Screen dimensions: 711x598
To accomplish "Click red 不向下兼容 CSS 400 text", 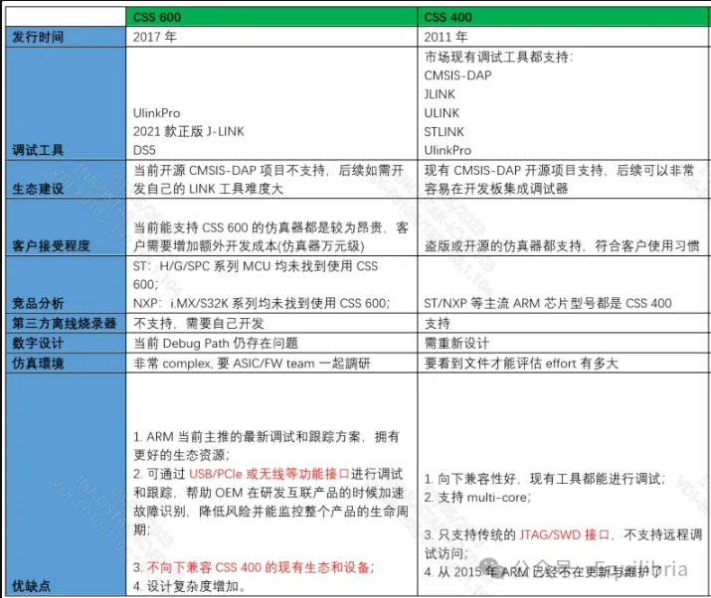I will click(x=258, y=567).
